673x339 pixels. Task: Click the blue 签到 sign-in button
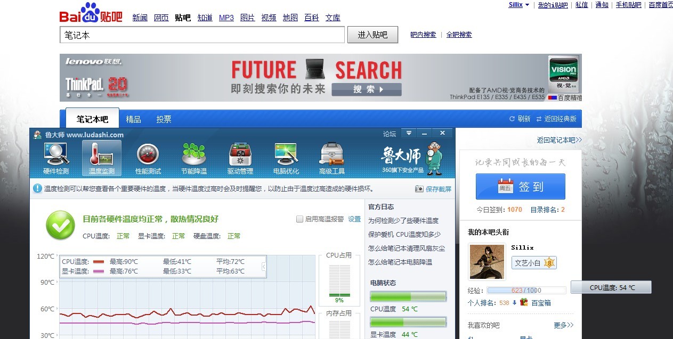[521, 187]
